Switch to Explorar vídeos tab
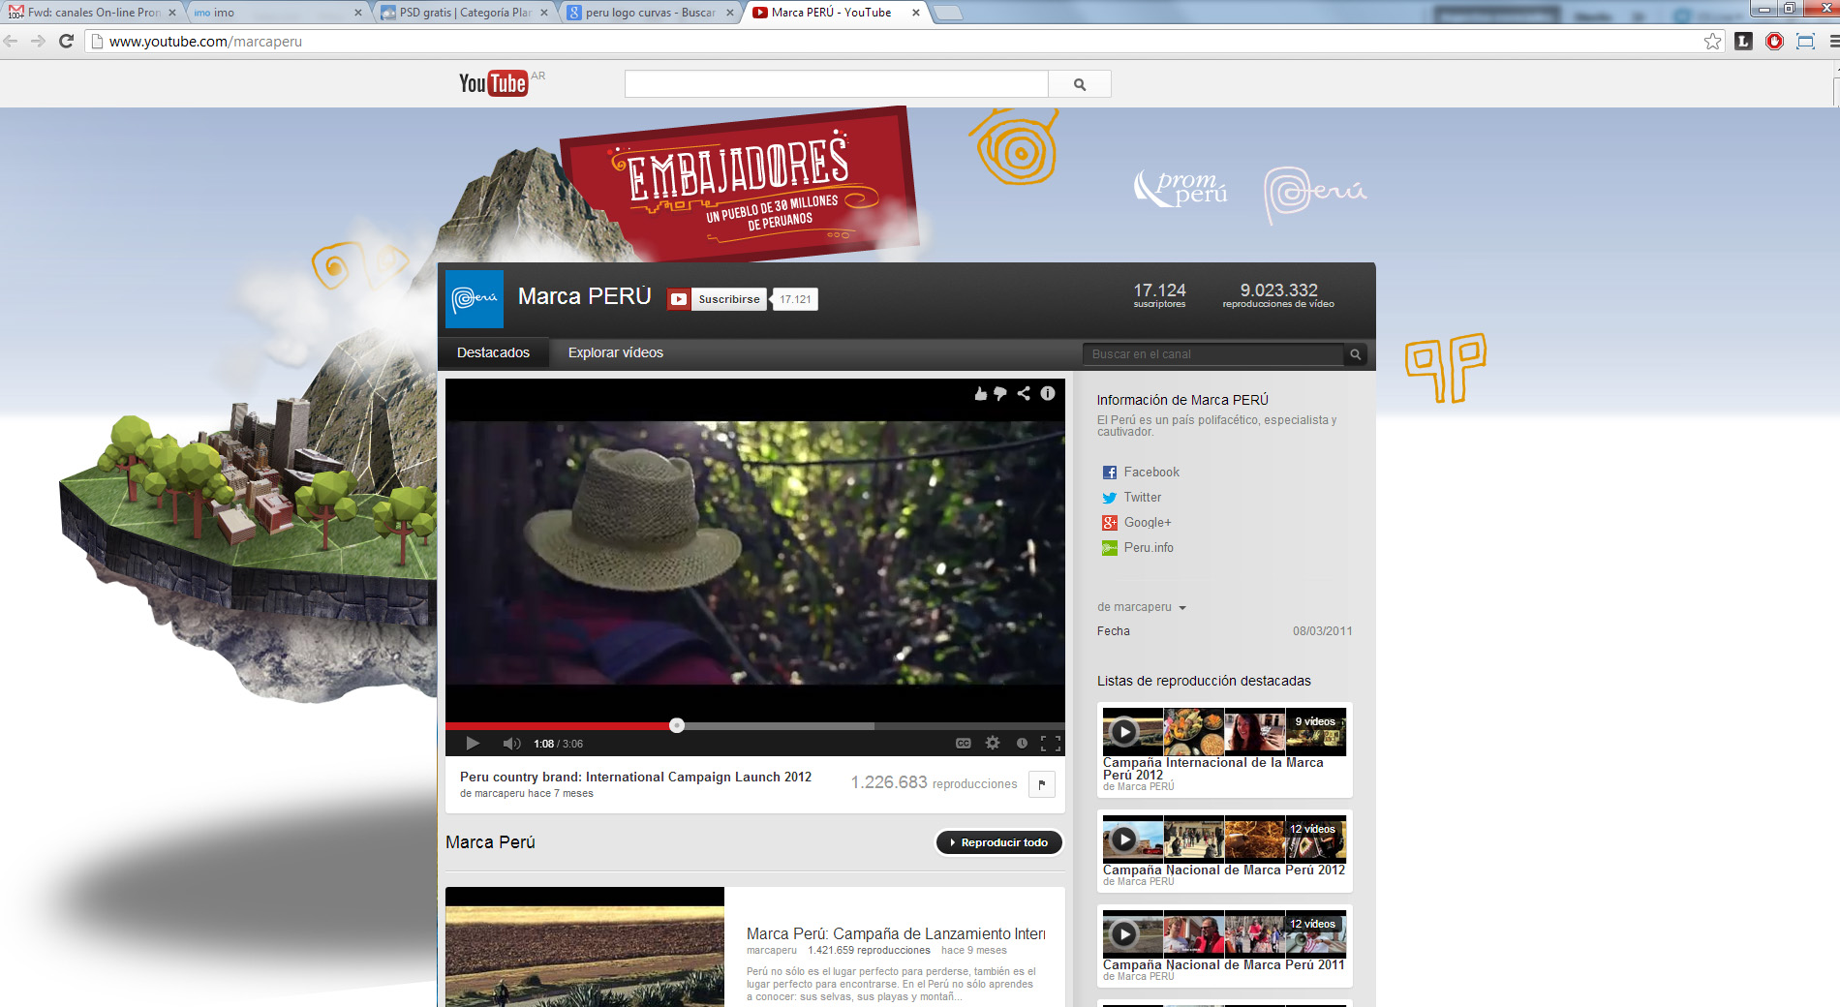Image resolution: width=1840 pixels, height=1007 pixels. tap(615, 352)
